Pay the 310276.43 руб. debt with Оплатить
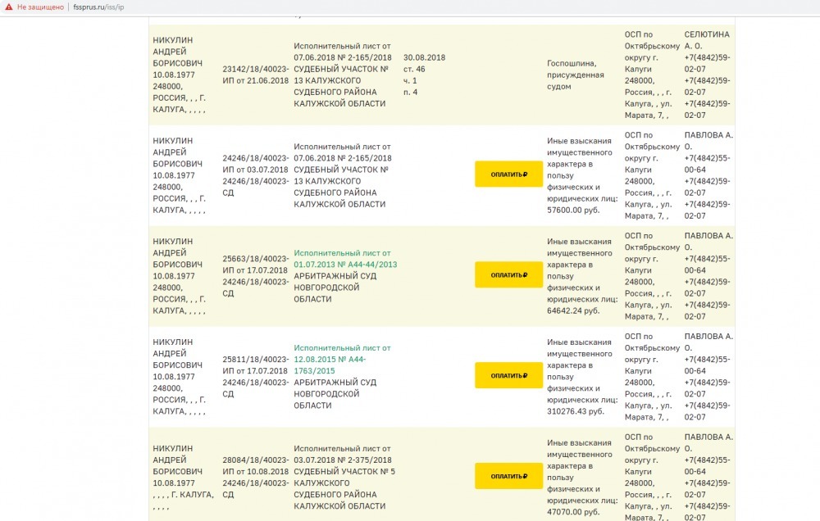 point(508,375)
